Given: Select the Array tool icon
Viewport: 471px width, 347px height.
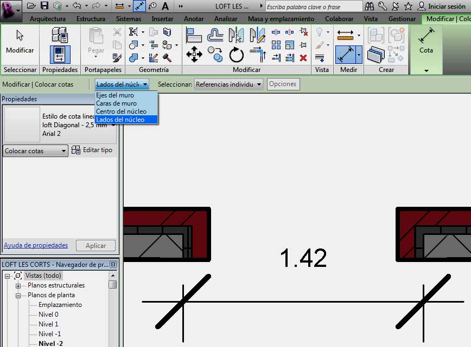Looking at the screenshot, I should (x=276, y=45).
